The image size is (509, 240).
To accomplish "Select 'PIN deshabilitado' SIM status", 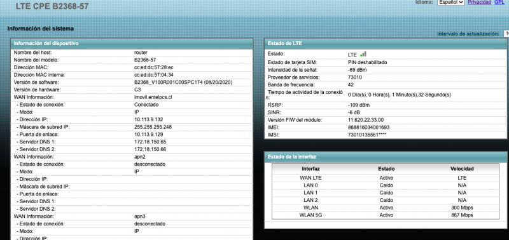I will [x=367, y=62].
